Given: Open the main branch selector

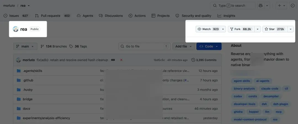Looking at the screenshot, I should coord(25,46).
